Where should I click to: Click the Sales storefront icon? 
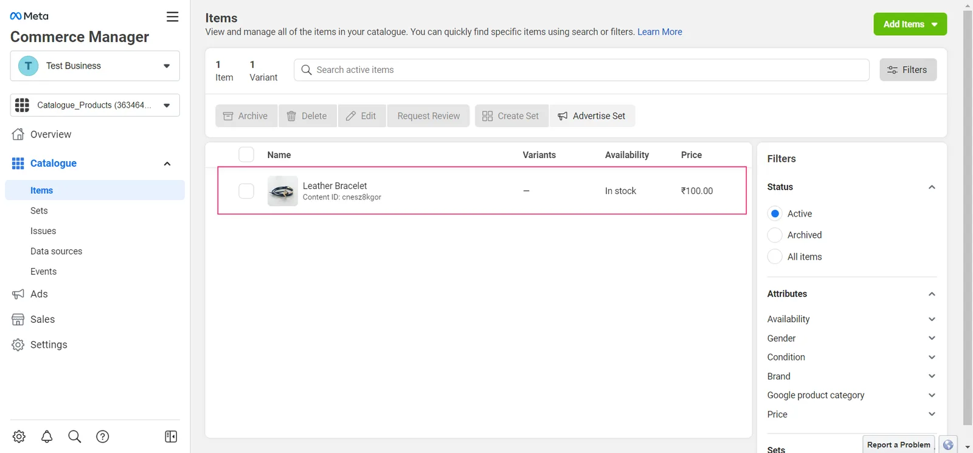pos(18,320)
